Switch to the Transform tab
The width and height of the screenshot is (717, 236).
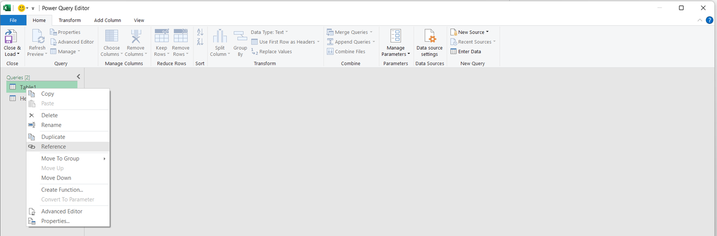[x=69, y=20]
